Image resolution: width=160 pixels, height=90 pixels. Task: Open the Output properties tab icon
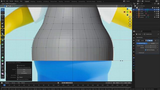(x=134, y=40)
